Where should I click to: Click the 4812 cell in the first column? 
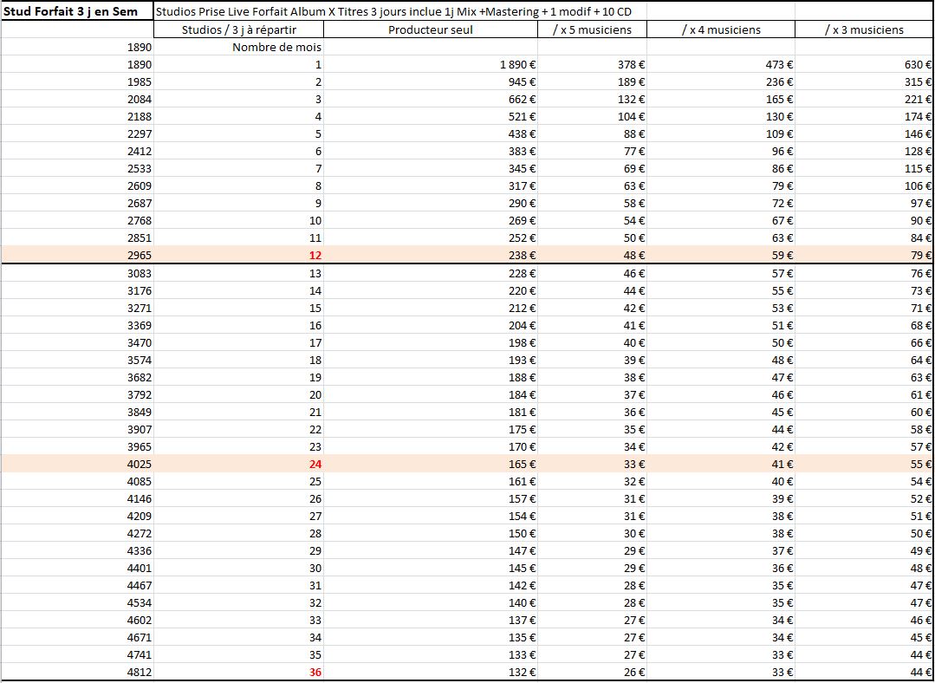(x=139, y=672)
